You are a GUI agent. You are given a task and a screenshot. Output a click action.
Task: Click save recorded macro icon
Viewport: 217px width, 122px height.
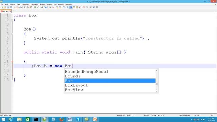97,7
